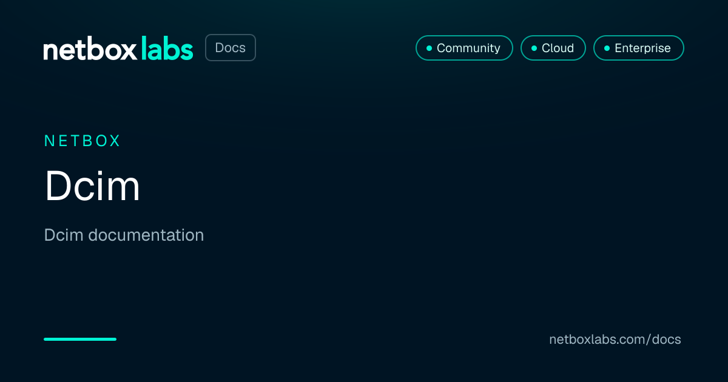Click the Dcim page title
This screenshot has width=728, height=382.
(x=92, y=187)
